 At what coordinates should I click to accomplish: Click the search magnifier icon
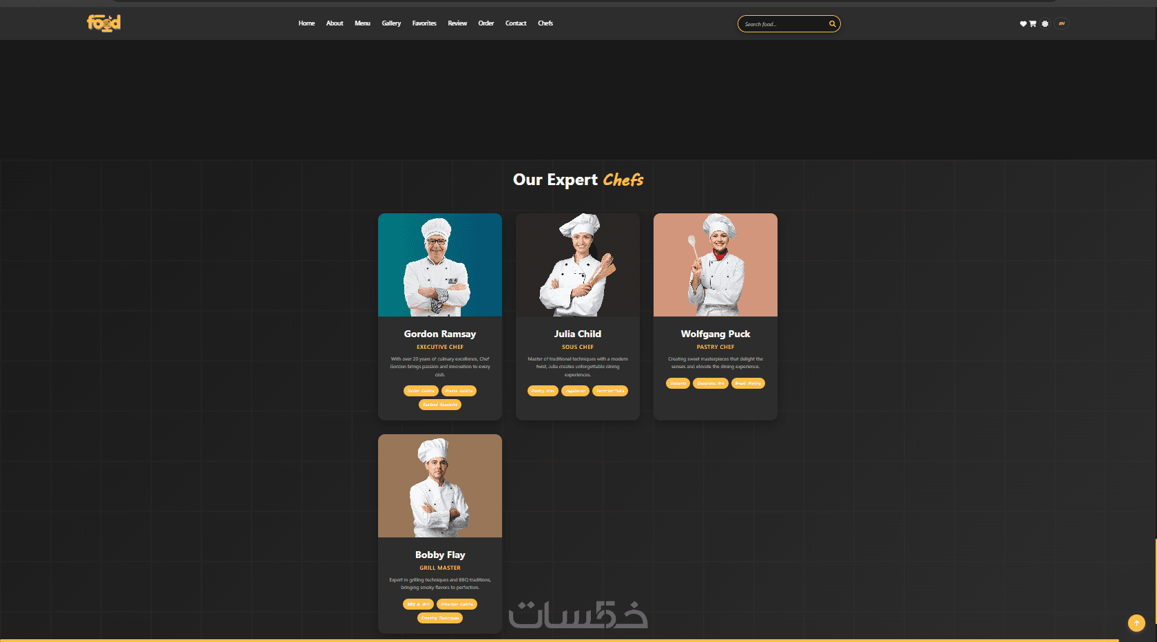832,24
